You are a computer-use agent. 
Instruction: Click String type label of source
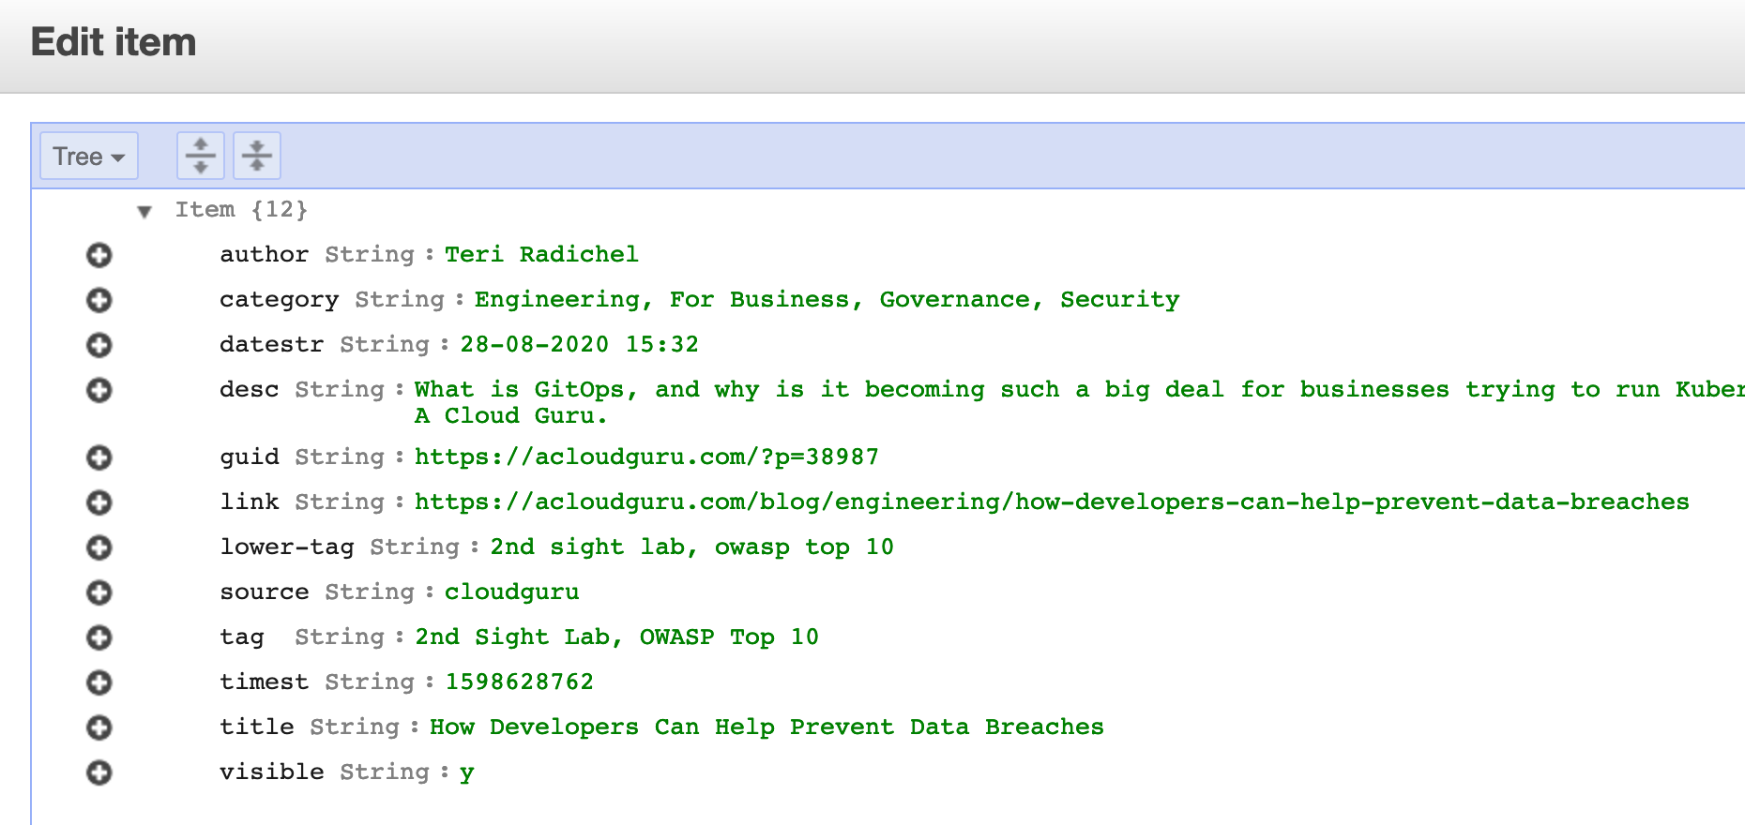tap(370, 592)
